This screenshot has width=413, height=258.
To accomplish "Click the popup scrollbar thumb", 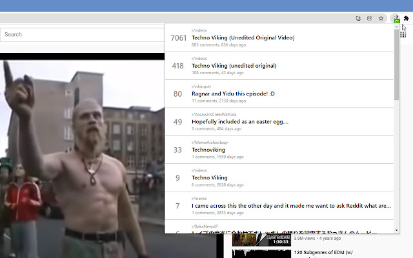I will [397, 64].
